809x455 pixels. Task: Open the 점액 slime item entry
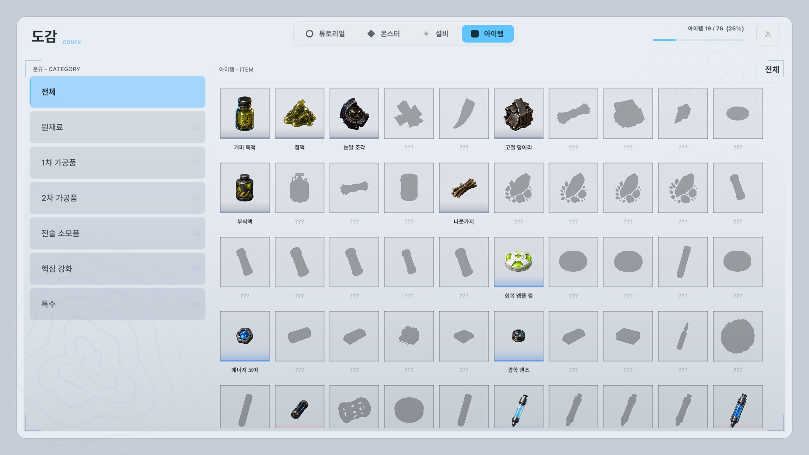(x=299, y=114)
